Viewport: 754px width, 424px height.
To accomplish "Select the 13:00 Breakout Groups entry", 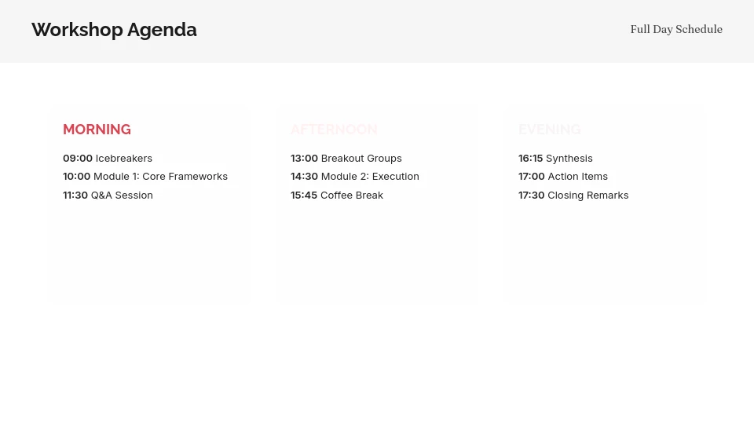I will pos(346,159).
